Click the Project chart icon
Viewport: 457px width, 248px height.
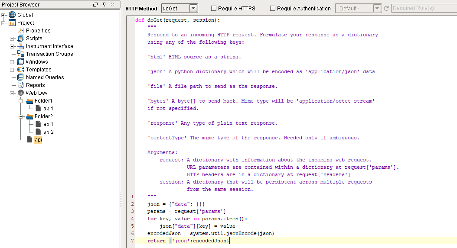12,23
